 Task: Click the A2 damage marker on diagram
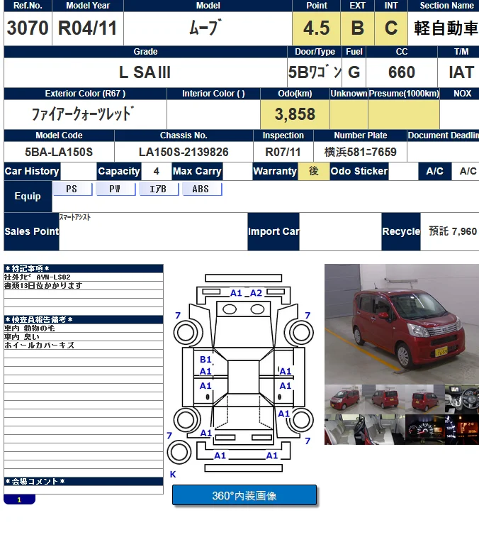click(256, 293)
